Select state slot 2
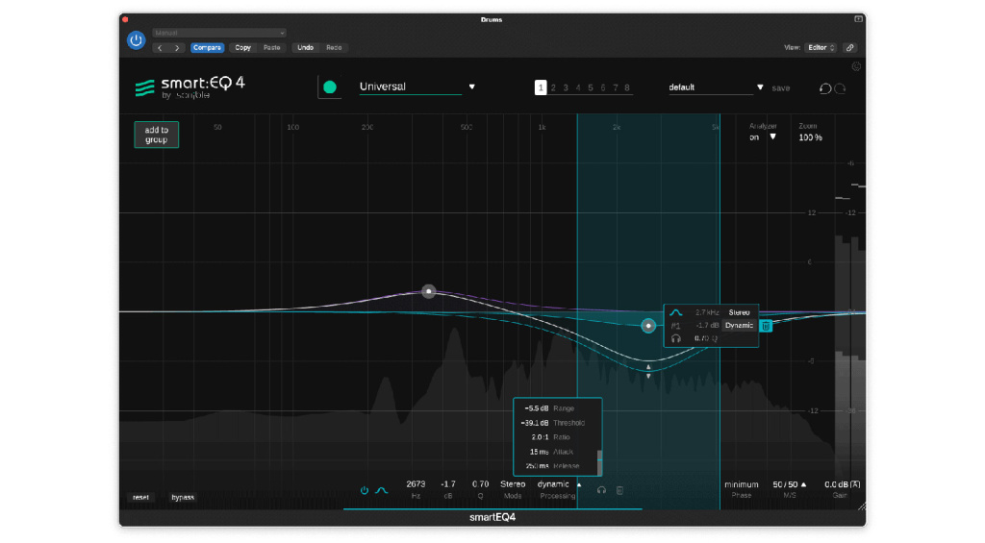Screen dimensions: 985x543 (x=553, y=87)
